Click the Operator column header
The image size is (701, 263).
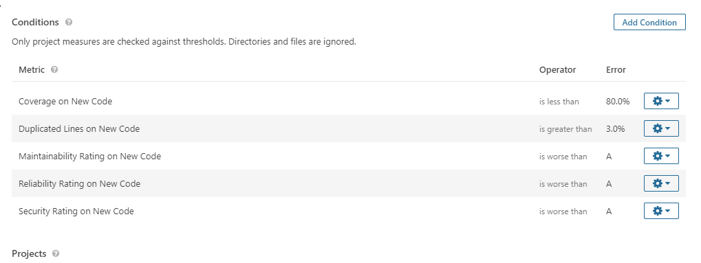557,69
